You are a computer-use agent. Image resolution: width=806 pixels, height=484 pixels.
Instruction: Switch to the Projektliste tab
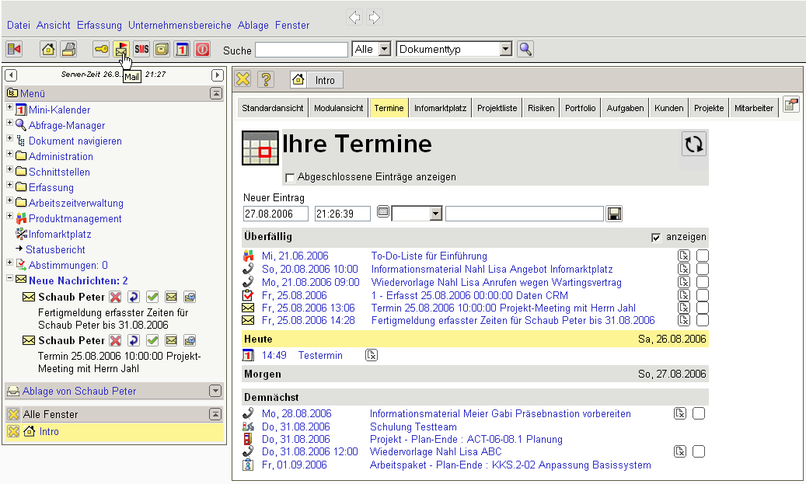[497, 108]
